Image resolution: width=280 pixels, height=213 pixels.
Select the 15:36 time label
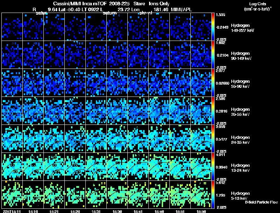coord(117,211)
